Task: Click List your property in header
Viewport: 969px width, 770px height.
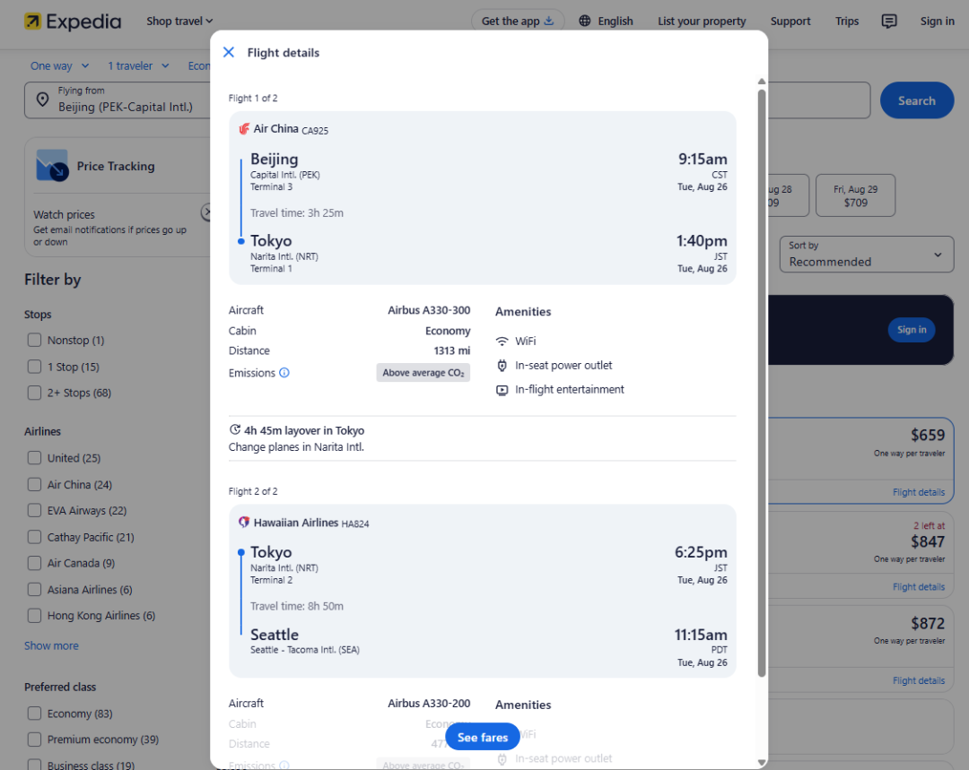Action: (x=702, y=21)
